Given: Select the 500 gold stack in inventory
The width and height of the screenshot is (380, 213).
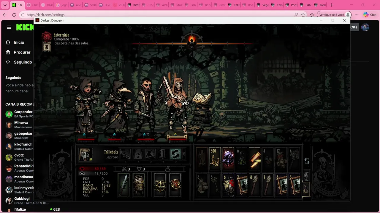Looking at the screenshot, I should pos(215,159).
